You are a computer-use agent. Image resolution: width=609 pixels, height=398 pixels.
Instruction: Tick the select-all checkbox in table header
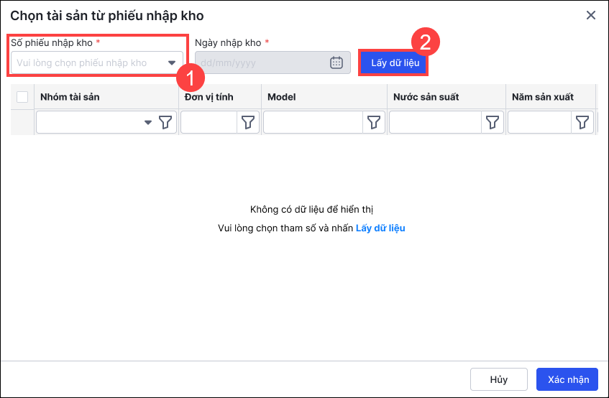point(22,97)
